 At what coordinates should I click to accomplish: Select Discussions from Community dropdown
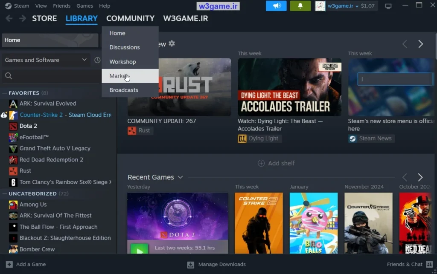130,47
